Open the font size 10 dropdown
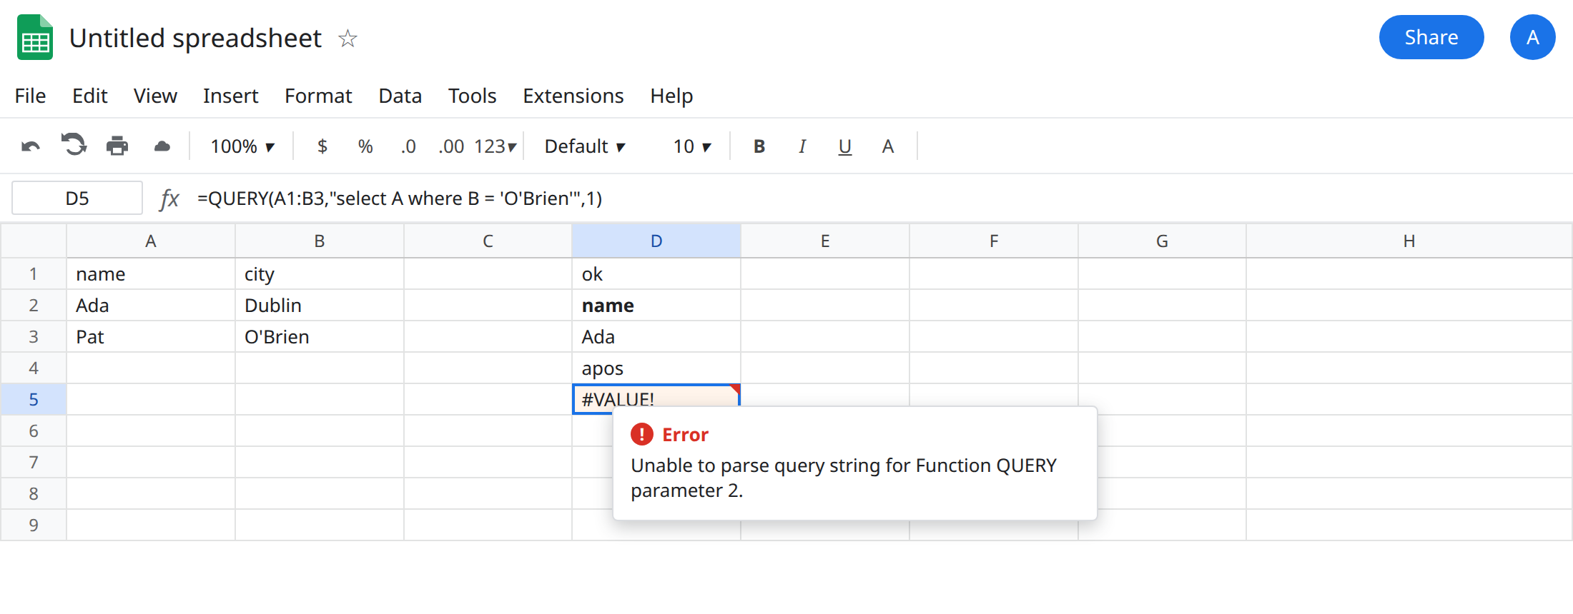The image size is (1573, 614). (x=692, y=146)
